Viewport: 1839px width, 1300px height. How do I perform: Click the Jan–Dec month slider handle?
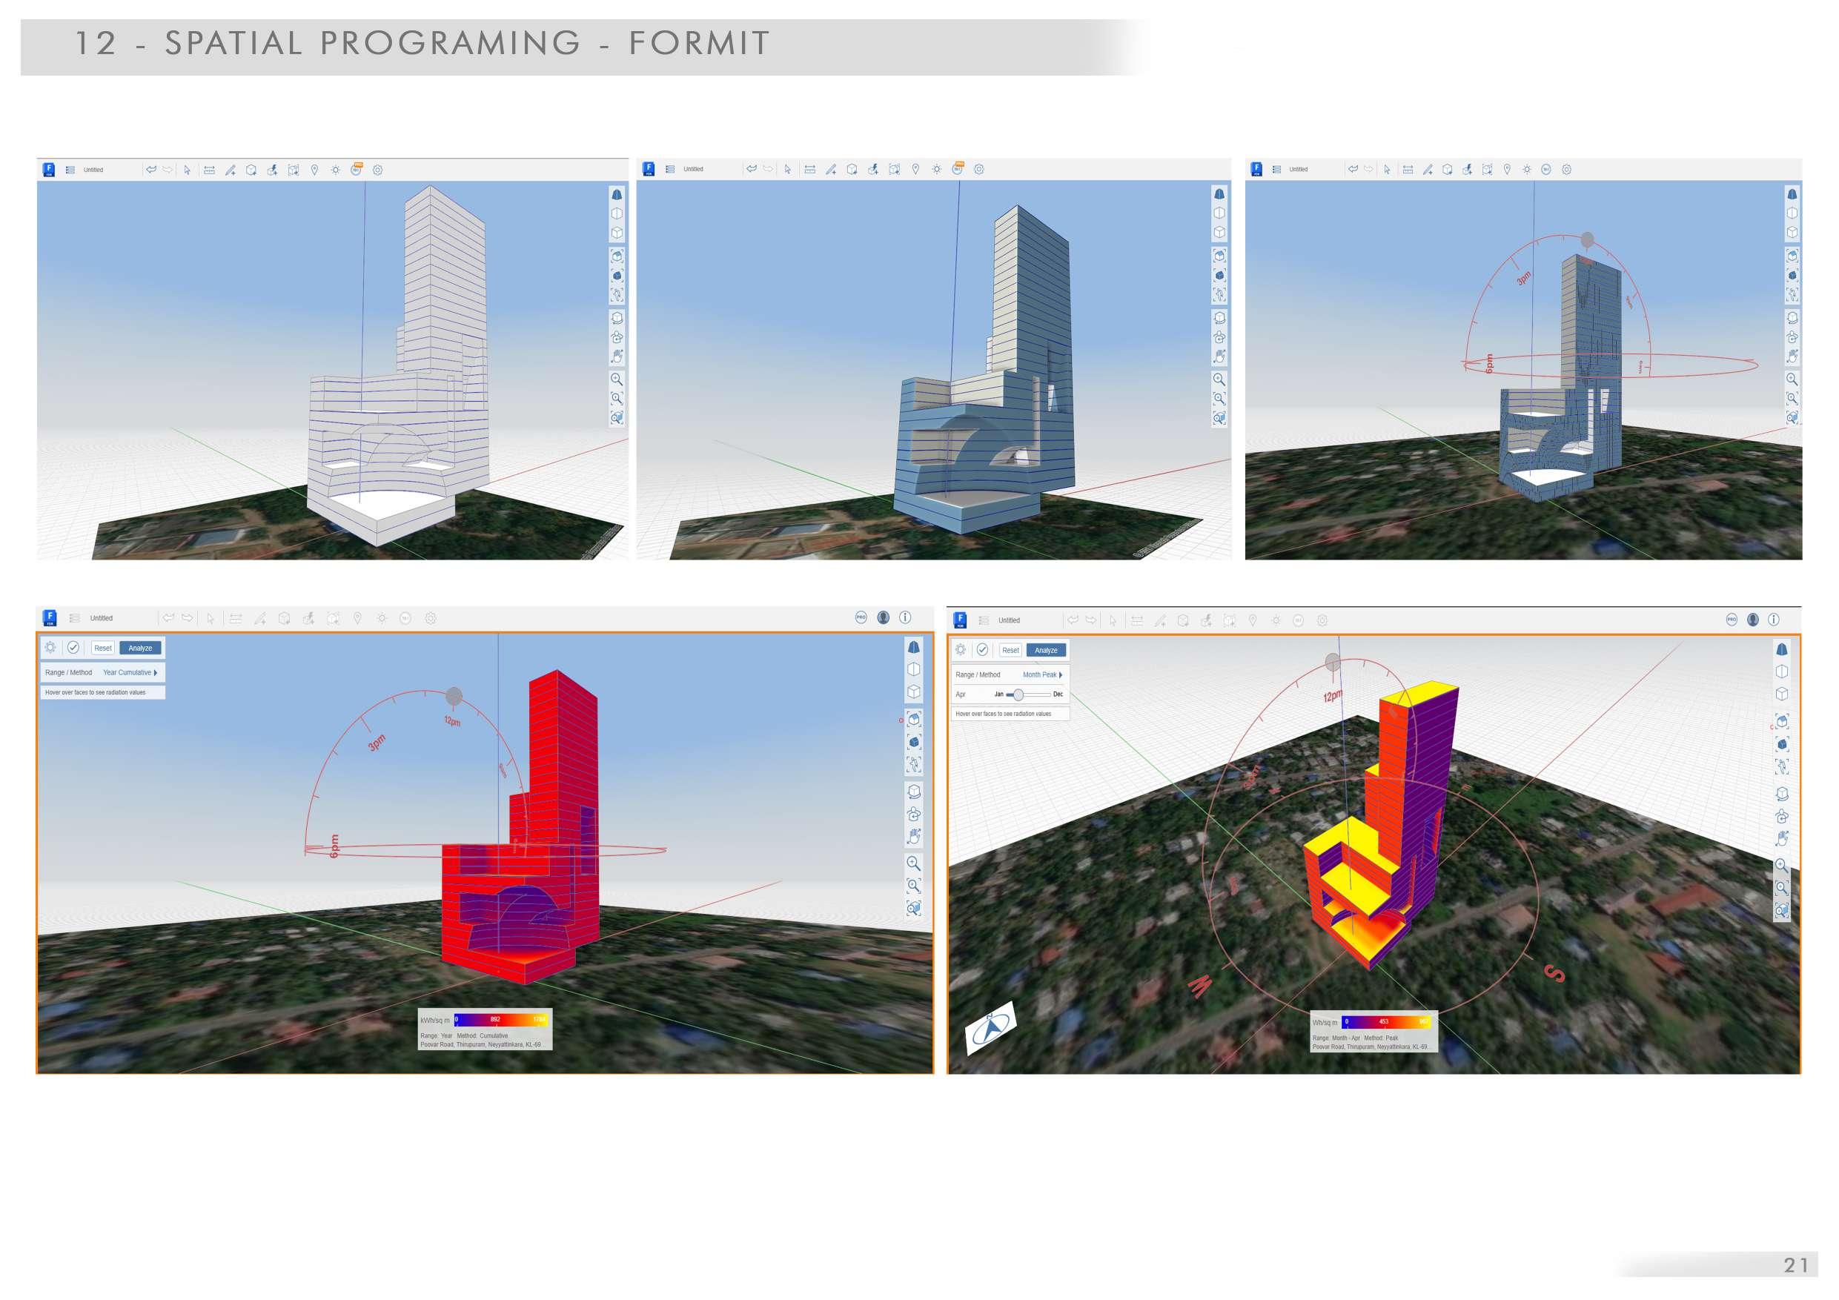[x=1018, y=694]
